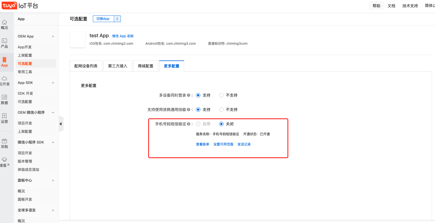This screenshot has width=435, height=223.
Task: Open the 数据 data chart icon
Action: [x=4, y=97]
